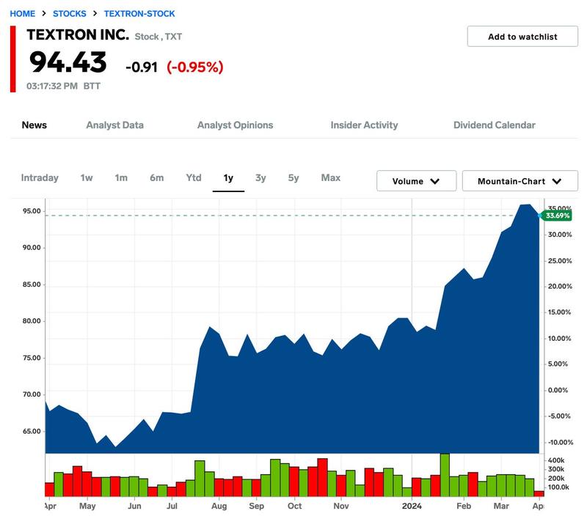The width and height of the screenshot is (587, 519).
Task: Click the TEXTRON INC. heading
Action: tap(78, 34)
